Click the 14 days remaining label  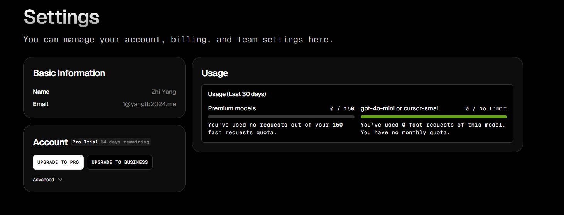pos(125,142)
